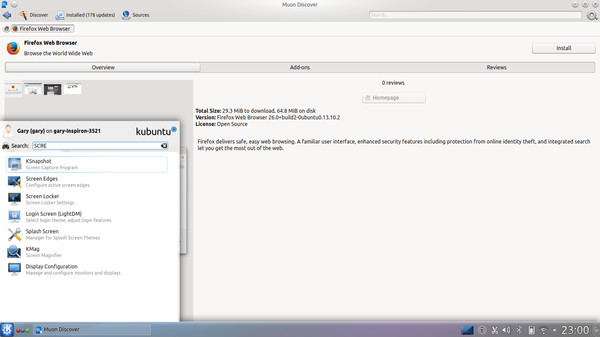Launch KMag Screen Magnifier
The image size is (600, 337).
(x=87, y=252)
